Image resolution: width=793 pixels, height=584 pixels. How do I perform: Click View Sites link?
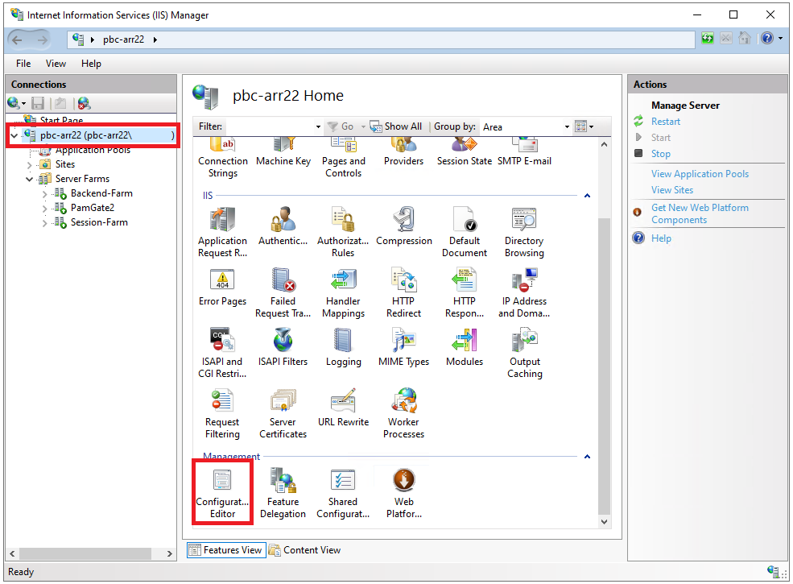click(x=672, y=190)
